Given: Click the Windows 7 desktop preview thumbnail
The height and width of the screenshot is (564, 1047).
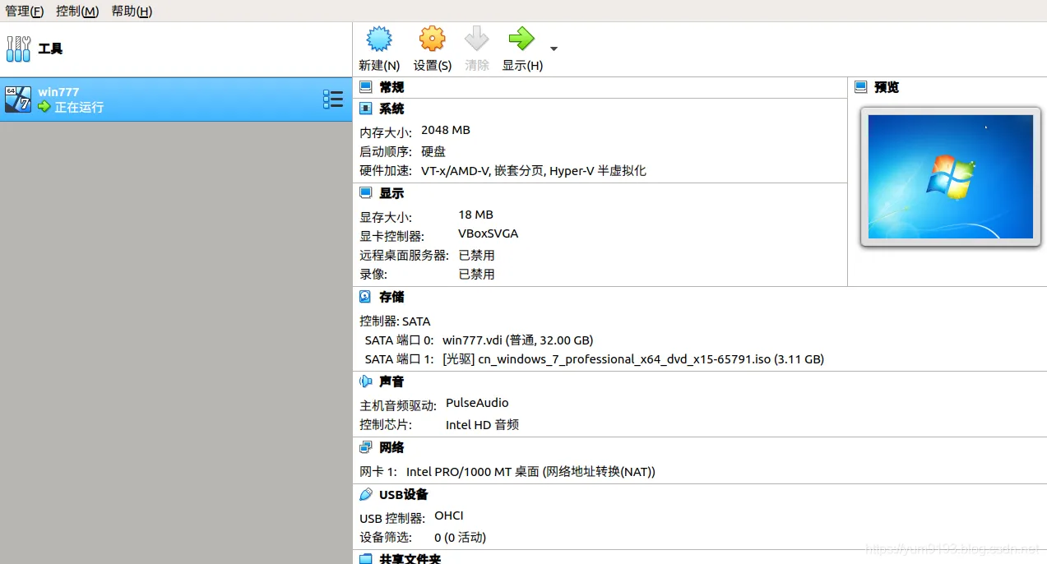Looking at the screenshot, I should [x=950, y=177].
